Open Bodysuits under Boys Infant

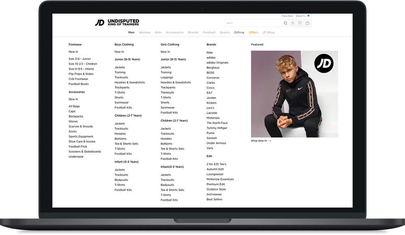(x=121, y=180)
